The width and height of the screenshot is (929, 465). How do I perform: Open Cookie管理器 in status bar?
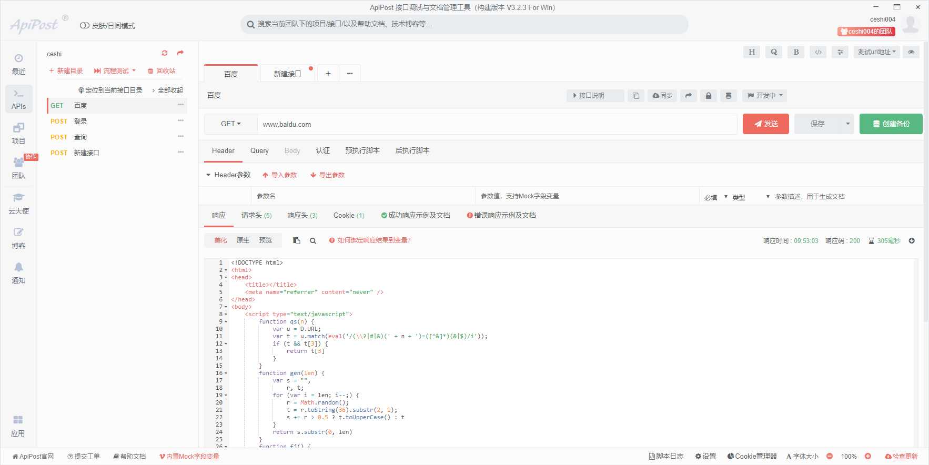point(752,456)
